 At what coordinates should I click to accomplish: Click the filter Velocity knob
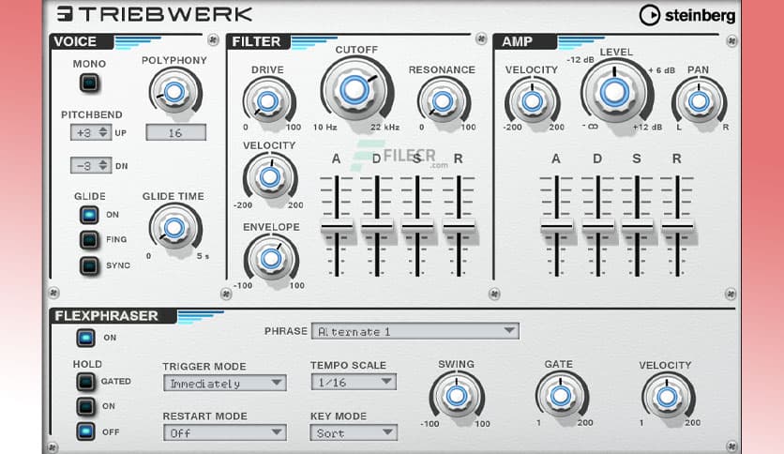(x=270, y=177)
